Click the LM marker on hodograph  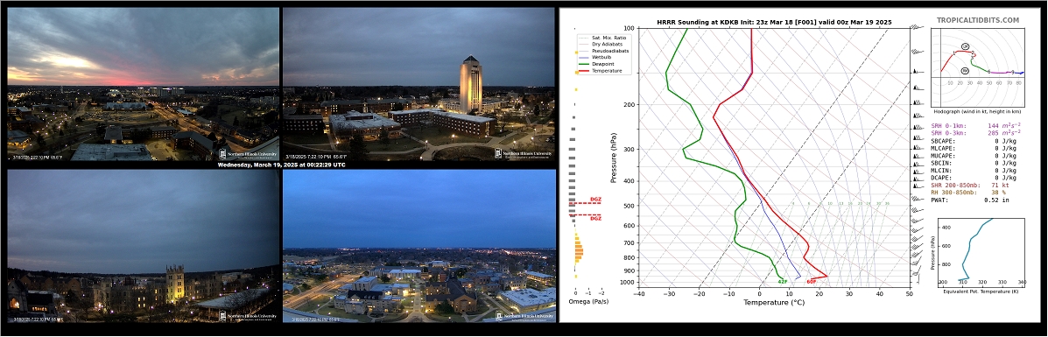coord(965,46)
